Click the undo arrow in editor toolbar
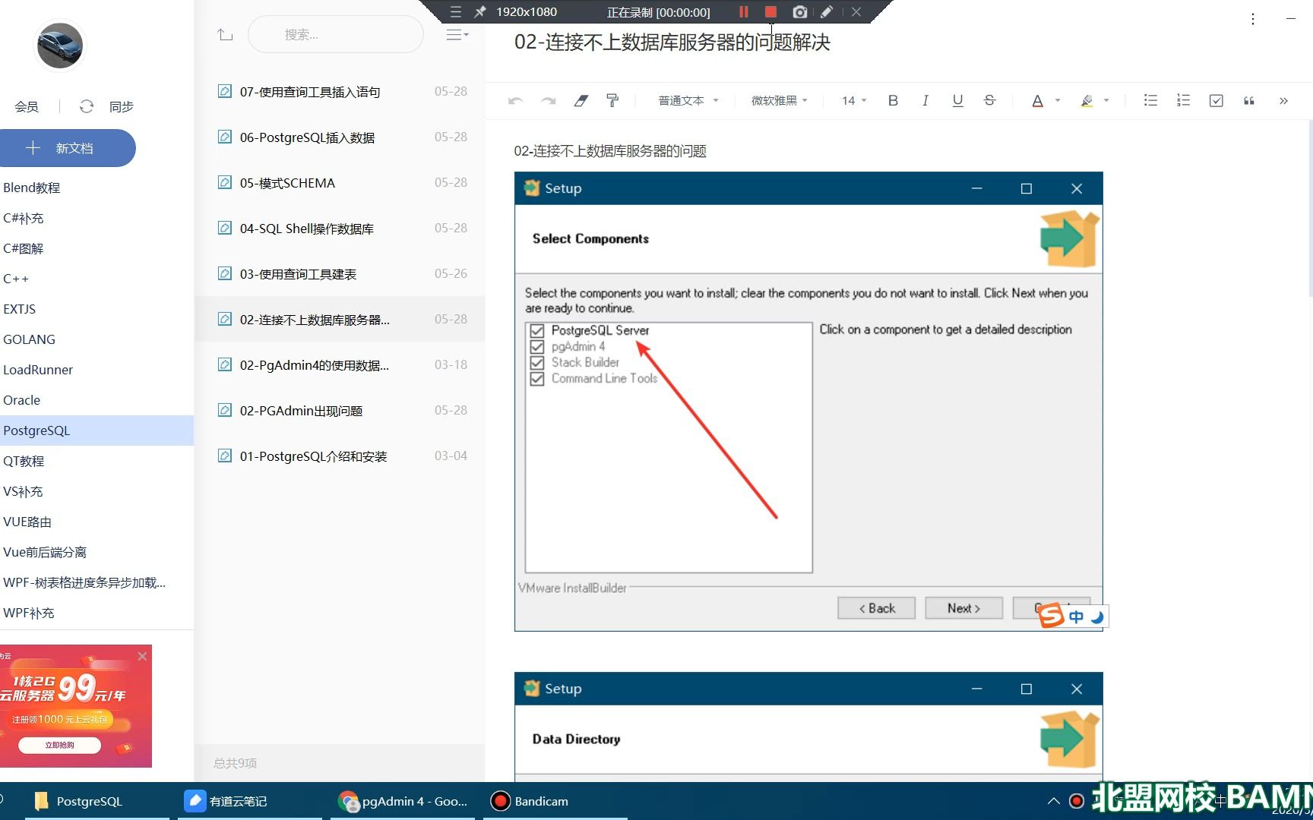Screen dimensions: 1313x820 [x=516, y=100]
